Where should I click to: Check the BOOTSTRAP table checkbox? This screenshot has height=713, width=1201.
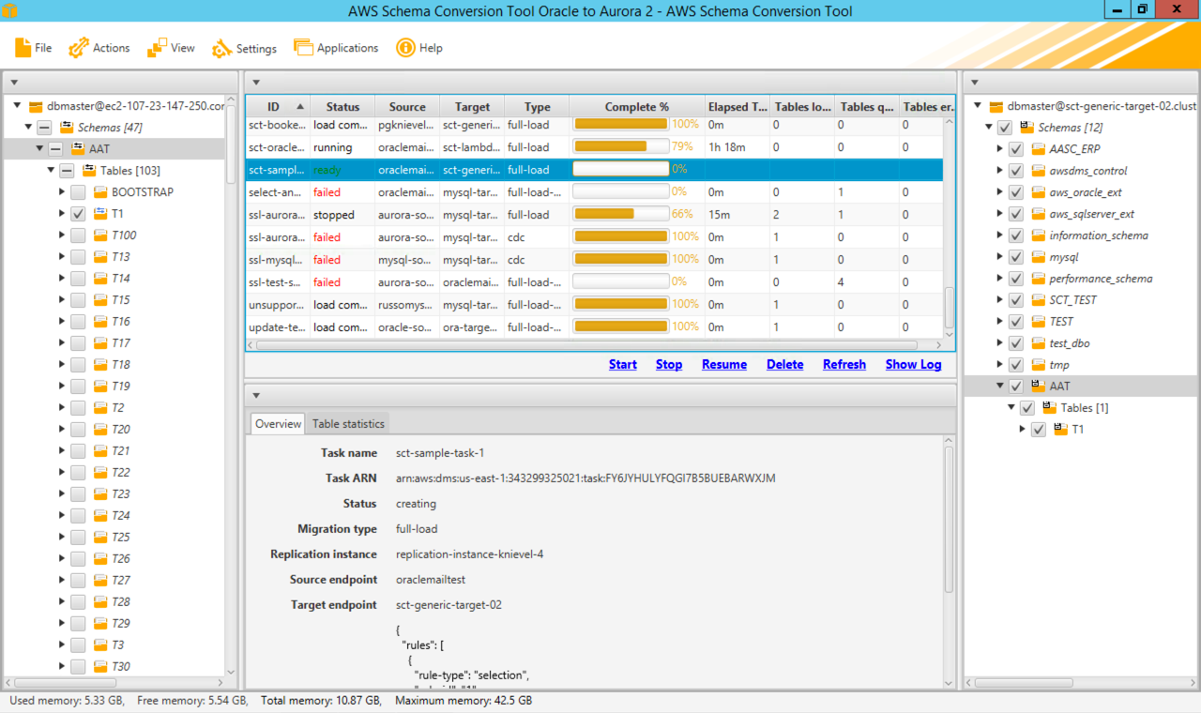point(78,192)
